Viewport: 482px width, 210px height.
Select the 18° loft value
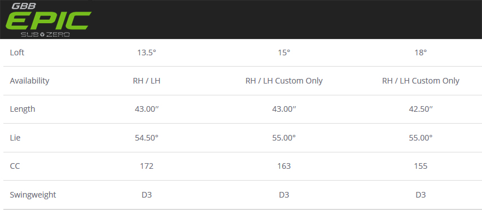(420, 53)
